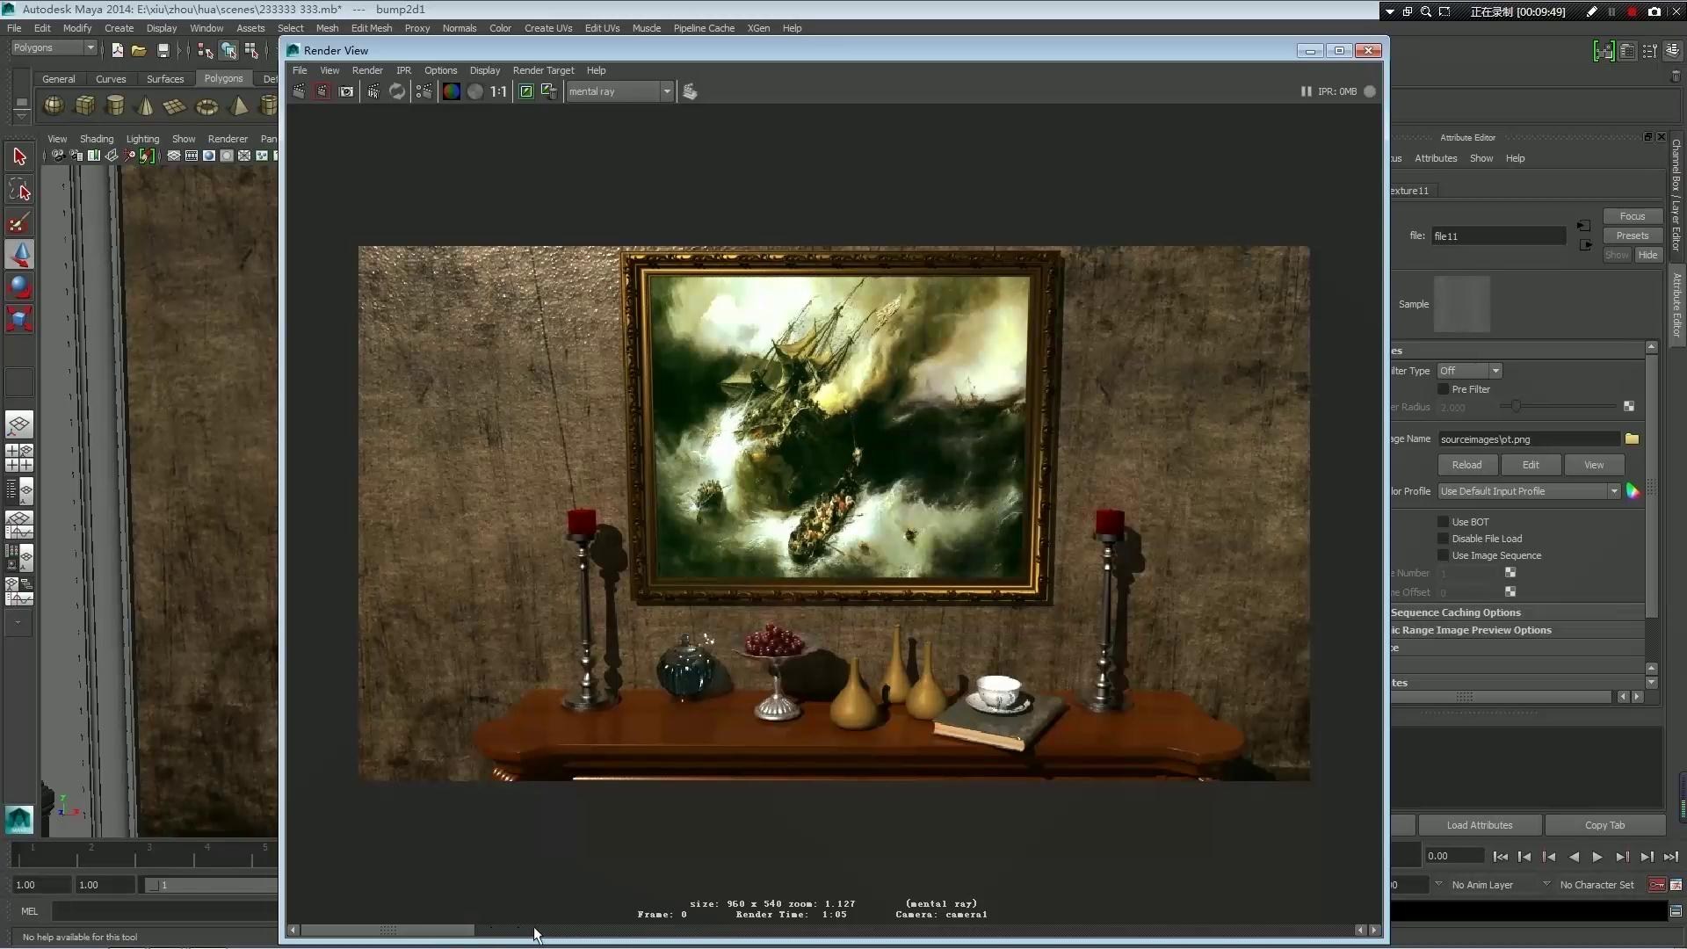Select the Lasso tool in the toolbox

pyautogui.click(x=19, y=190)
